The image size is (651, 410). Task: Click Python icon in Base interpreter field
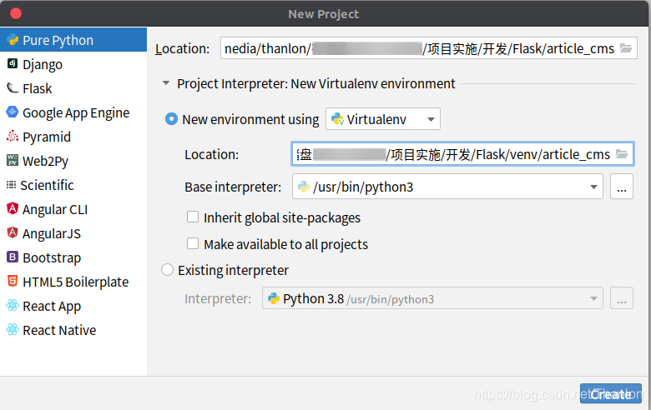click(304, 187)
